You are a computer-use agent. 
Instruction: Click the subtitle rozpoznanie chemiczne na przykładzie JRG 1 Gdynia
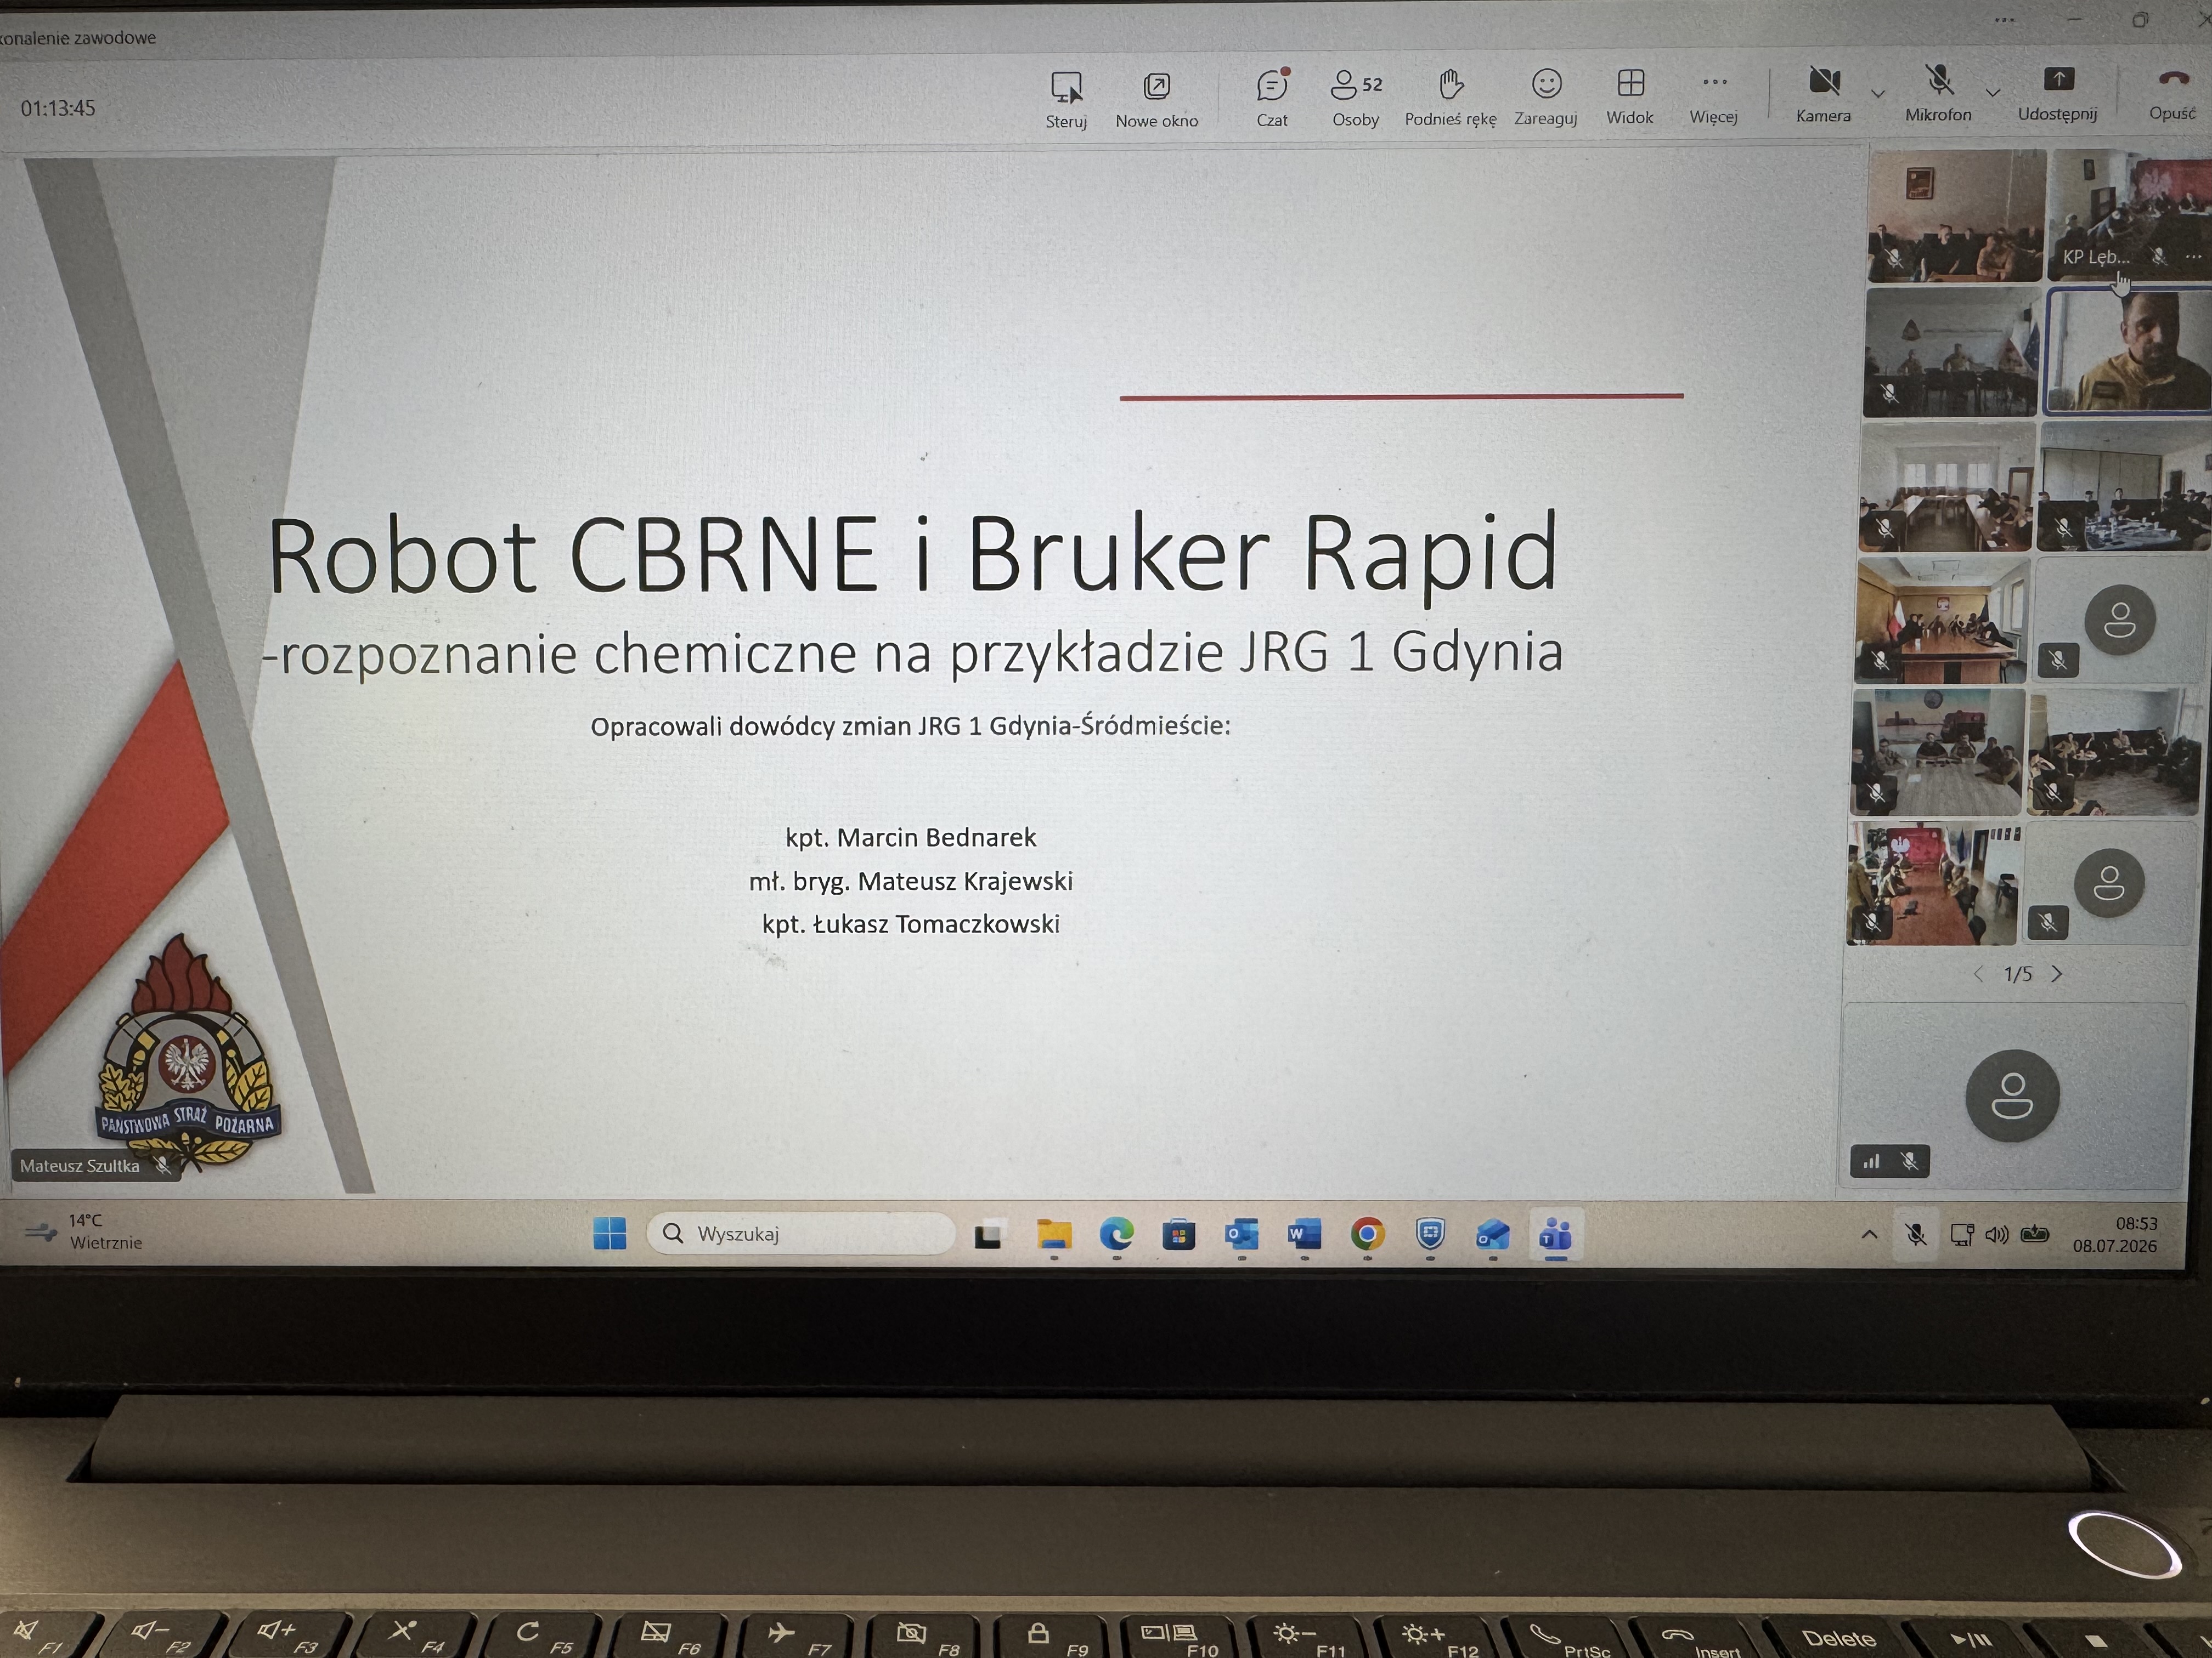coord(912,654)
